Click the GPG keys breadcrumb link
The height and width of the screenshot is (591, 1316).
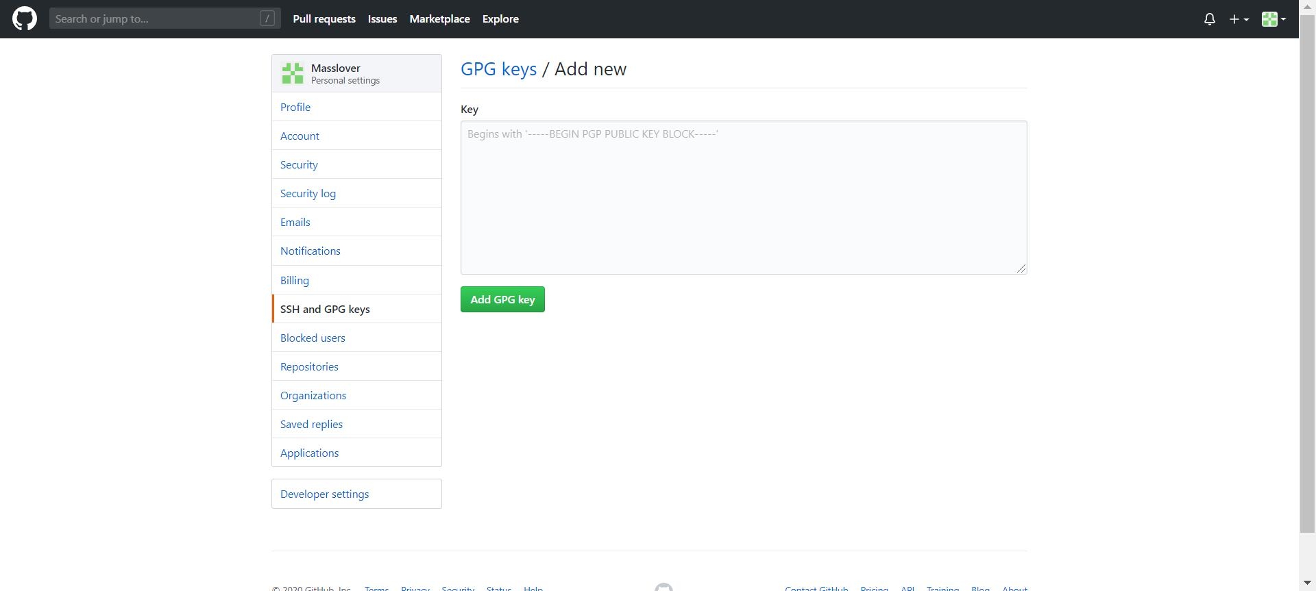(x=498, y=69)
